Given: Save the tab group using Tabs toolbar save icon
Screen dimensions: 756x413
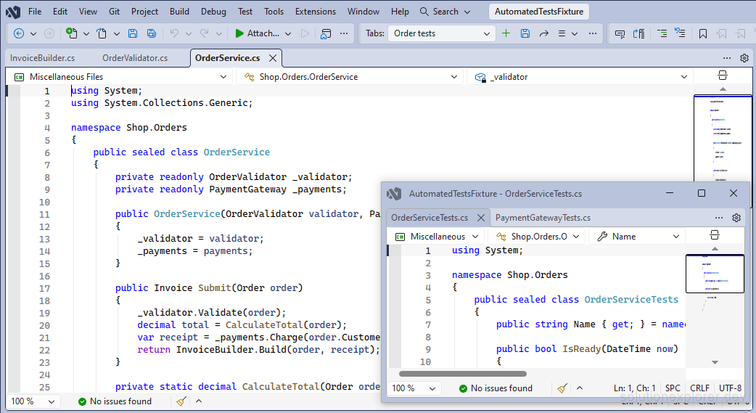Looking at the screenshot, I should [525, 33].
